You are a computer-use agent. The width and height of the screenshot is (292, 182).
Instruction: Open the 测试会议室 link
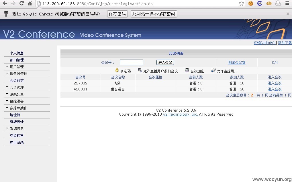[237, 63]
